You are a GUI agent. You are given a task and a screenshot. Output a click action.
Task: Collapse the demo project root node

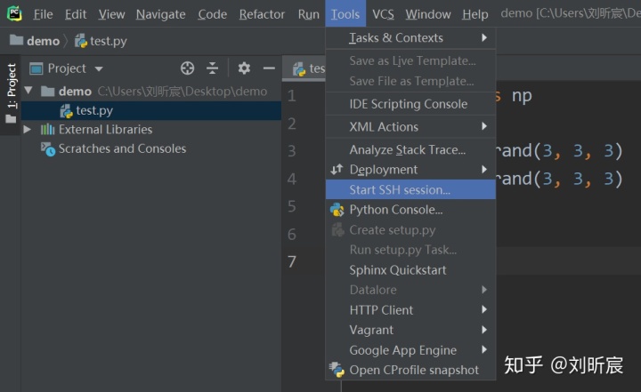coord(28,91)
